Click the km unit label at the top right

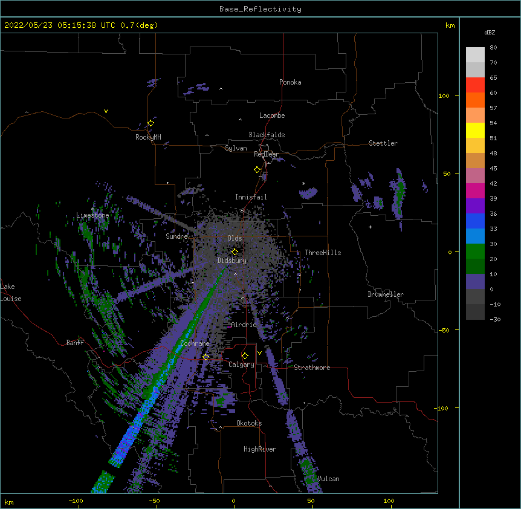pyautogui.click(x=450, y=25)
